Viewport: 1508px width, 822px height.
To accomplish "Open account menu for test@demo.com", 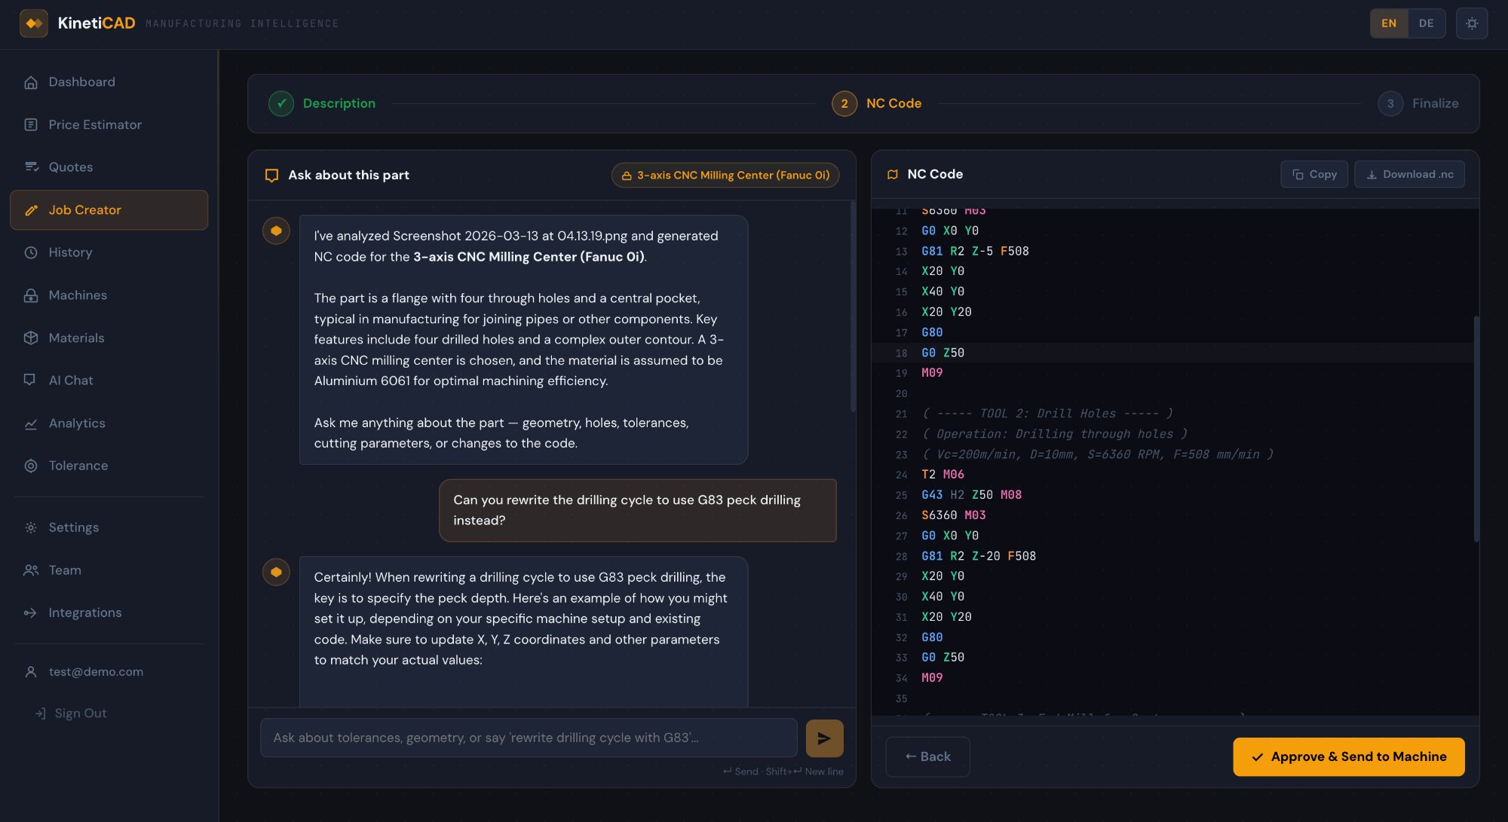I will tap(96, 671).
